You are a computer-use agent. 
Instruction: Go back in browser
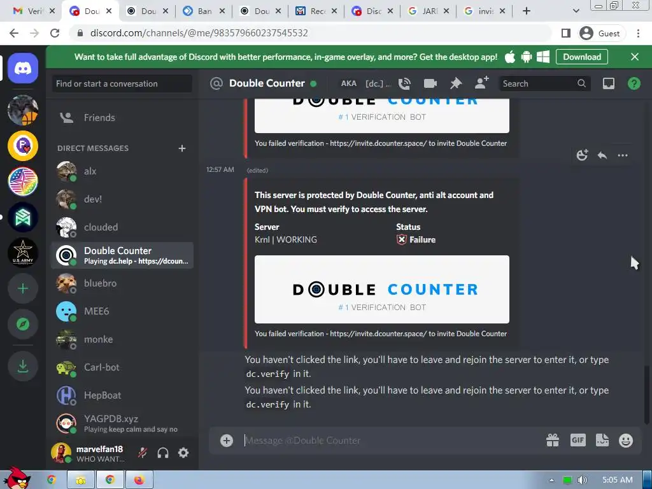14,33
